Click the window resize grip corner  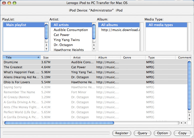(192, 136)
